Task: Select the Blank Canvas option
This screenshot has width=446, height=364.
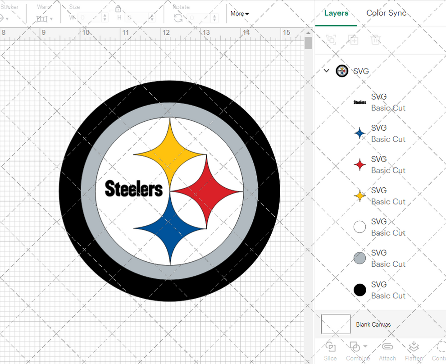Action: [373, 324]
